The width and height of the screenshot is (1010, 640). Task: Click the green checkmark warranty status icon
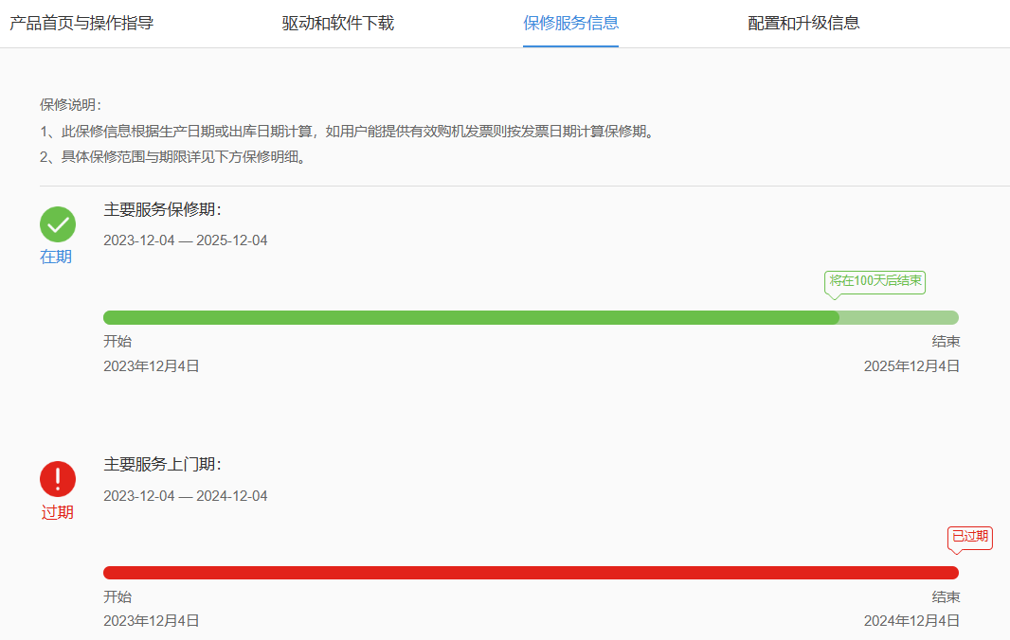[58, 224]
